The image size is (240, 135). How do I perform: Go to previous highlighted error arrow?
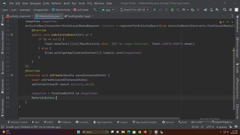(x=228, y=22)
